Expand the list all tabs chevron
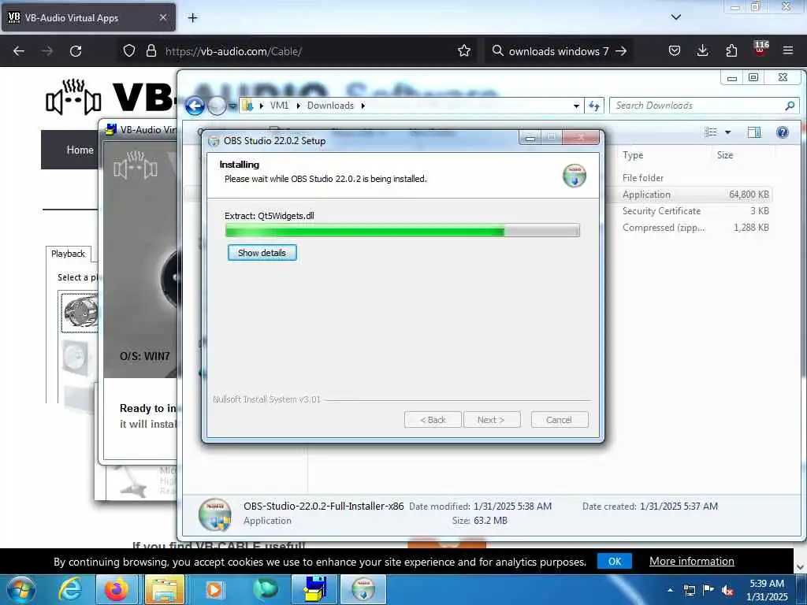 [676, 17]
